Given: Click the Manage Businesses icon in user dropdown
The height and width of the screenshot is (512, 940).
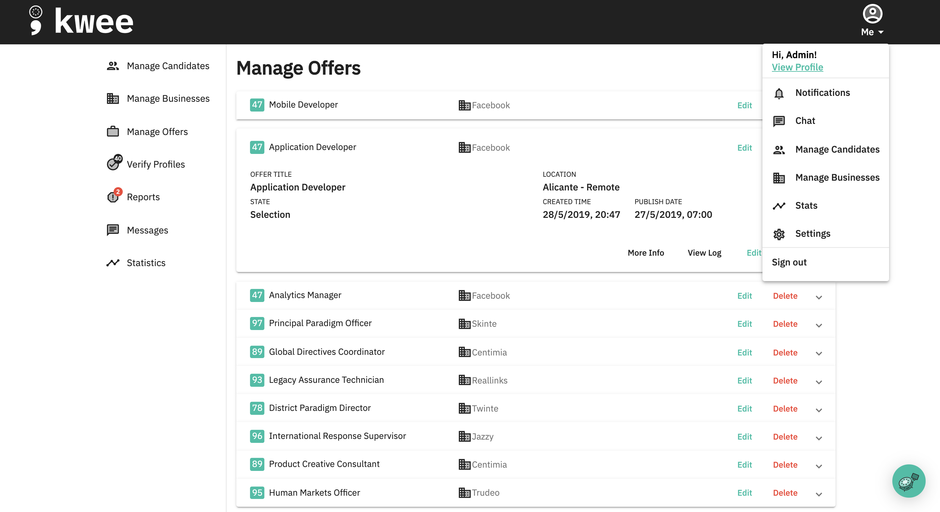Looking at the screenshot, I should click(779, 178).
